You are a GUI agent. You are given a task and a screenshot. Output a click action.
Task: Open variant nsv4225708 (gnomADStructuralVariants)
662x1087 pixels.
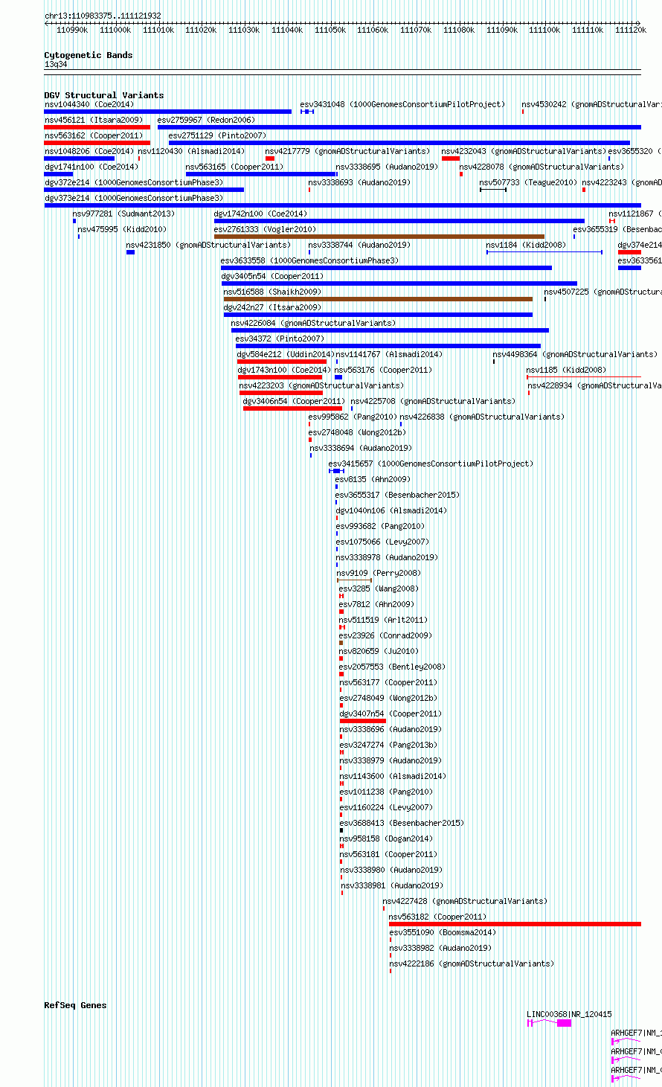click(x=433, y=401)
